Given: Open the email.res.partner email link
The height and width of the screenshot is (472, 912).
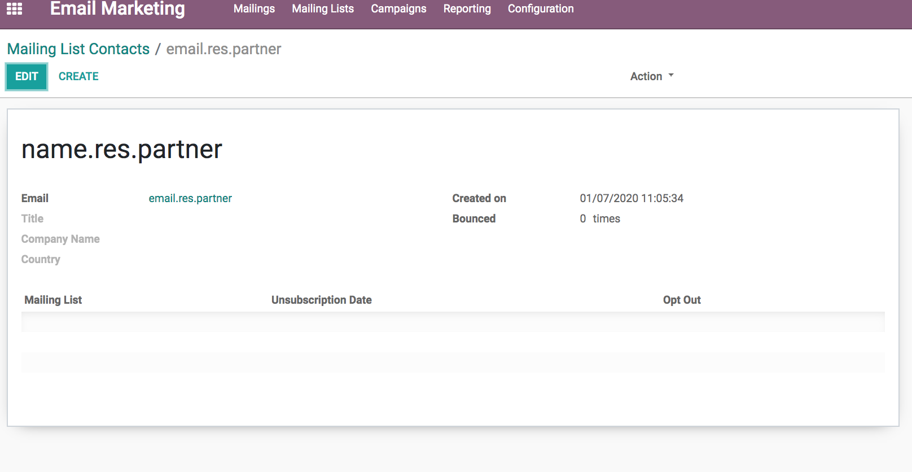Looking at the screenshot, I should pos(190,198).
